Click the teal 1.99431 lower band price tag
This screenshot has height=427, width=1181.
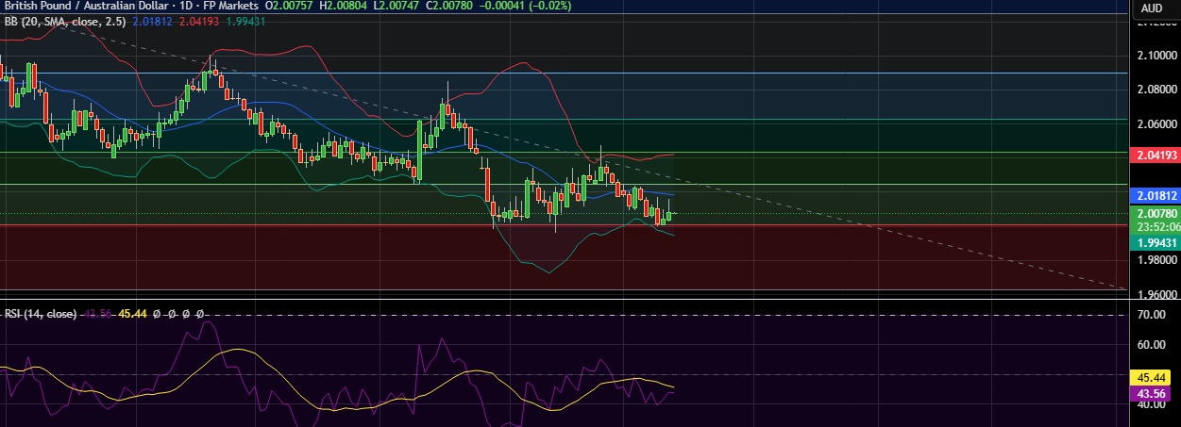coord(1154,242)
